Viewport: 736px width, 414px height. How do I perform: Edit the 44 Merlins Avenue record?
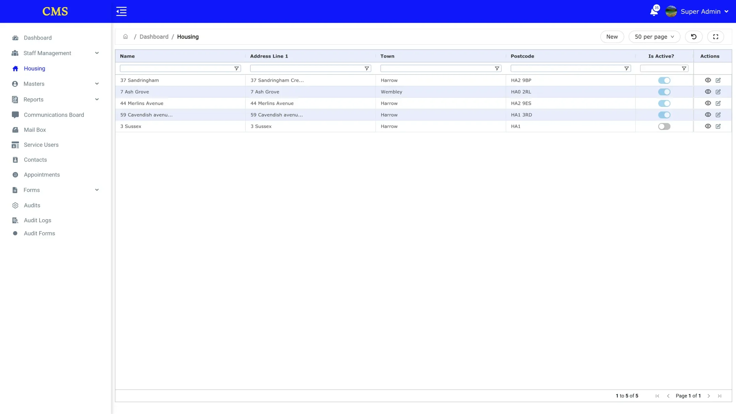tap(718, 103)
